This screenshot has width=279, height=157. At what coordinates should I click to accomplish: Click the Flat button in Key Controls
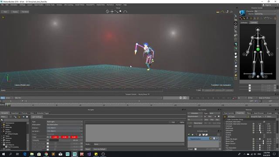(x=212, y=120)
